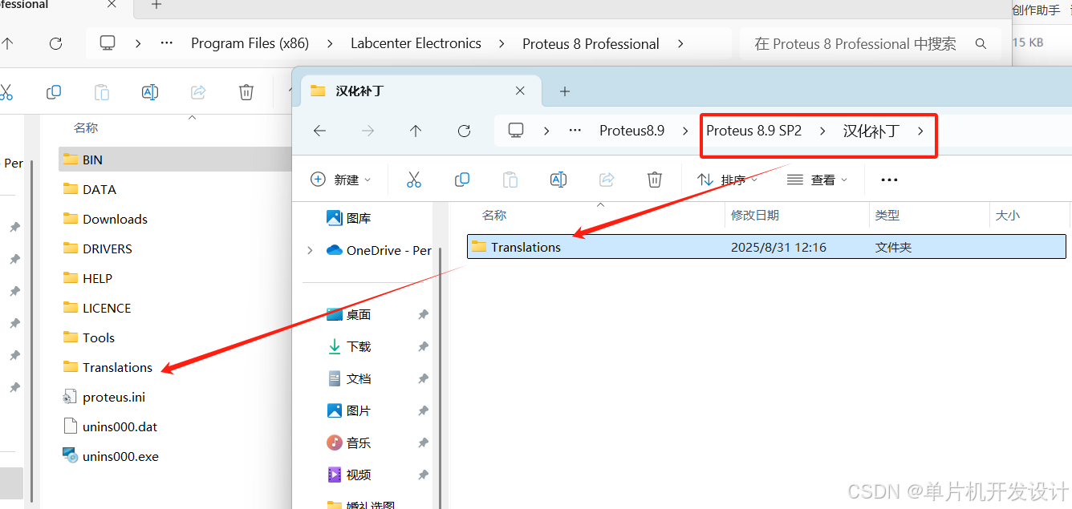Click Proteus 8.9 SP2 breadcrumb
This screenshot has width=1072, height=509.
click(x=754, y=131)
